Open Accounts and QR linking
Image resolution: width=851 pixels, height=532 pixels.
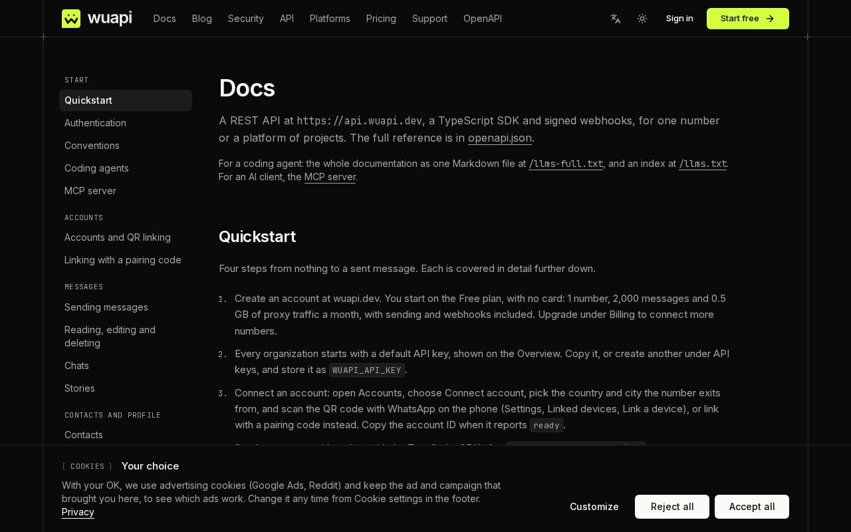126,237
